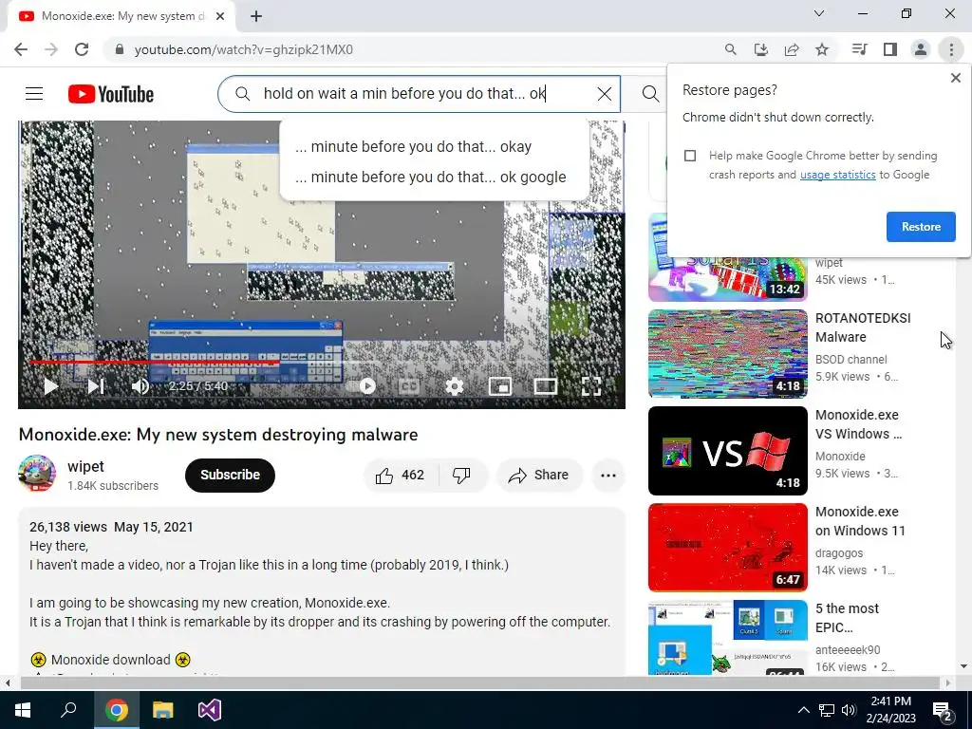Open Chrome's search-in-page zoom icon
The height and width of the screenshot is (729, 972).
pyautogui.click(x=730, y=49)
